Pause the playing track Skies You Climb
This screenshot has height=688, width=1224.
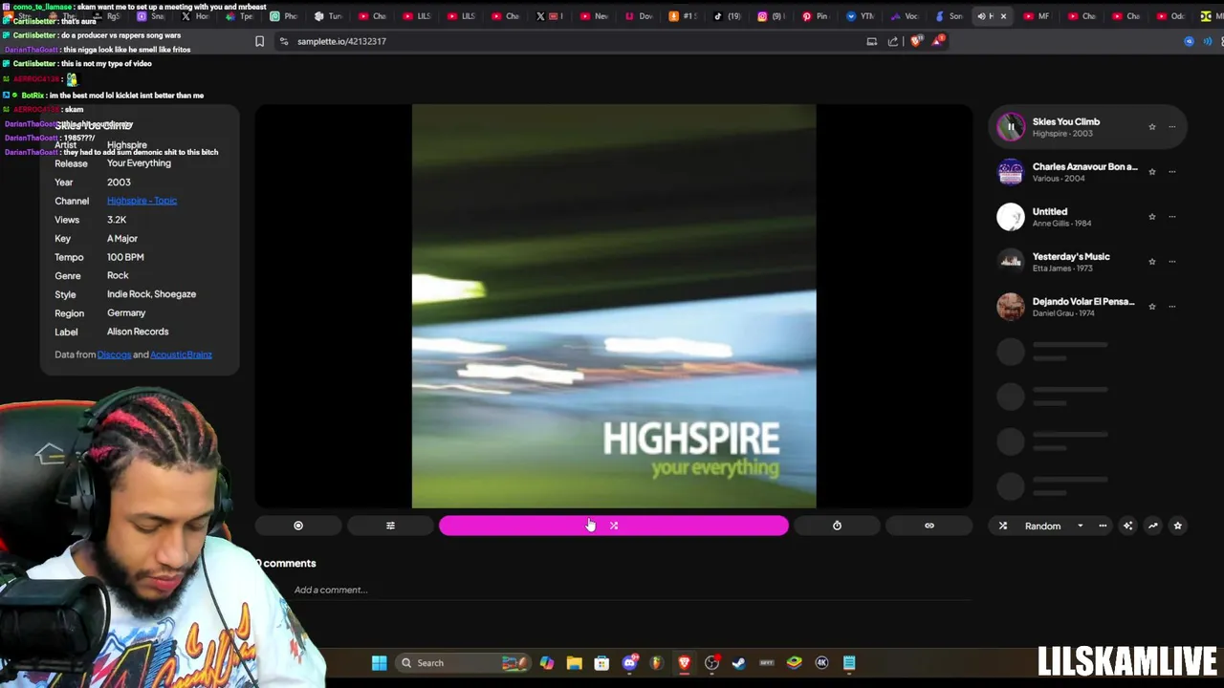click(1011, 127)
